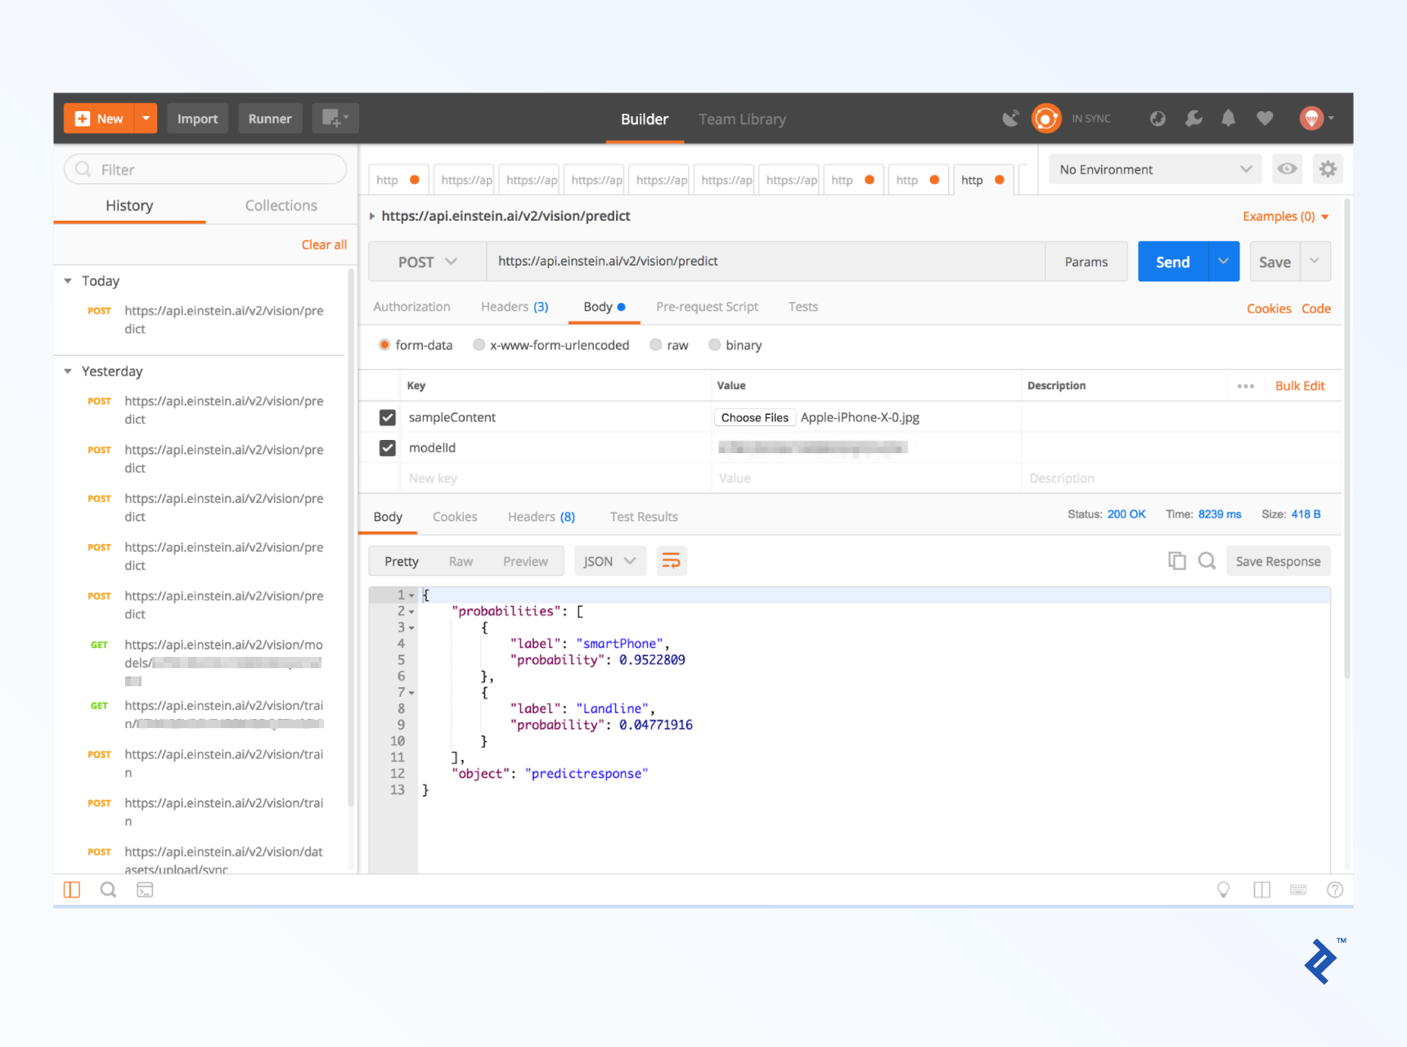Click the Interceptor satellite icon

coord(1011,118)
